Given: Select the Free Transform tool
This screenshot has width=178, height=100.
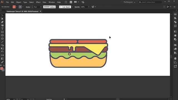Looking at the screenshot, I should [x=2, y=49].
